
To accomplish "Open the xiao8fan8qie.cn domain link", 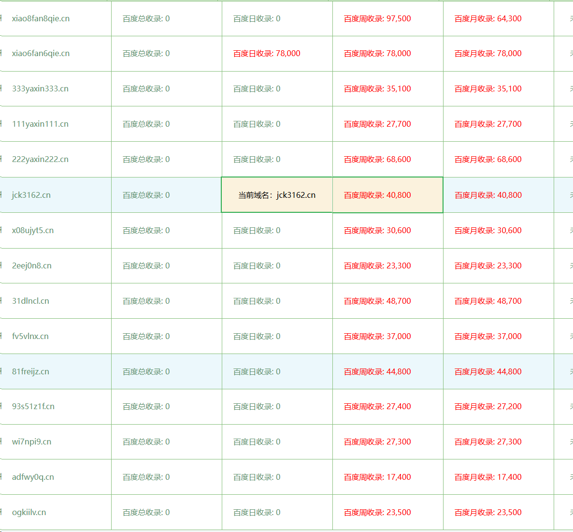I will (x=41, y=19).
